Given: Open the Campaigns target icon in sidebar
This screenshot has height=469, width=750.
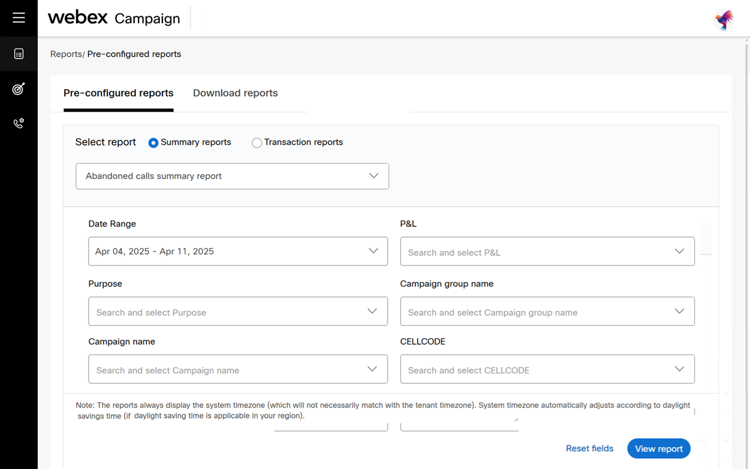Looking at the screenshot, I should click(19, 89).
